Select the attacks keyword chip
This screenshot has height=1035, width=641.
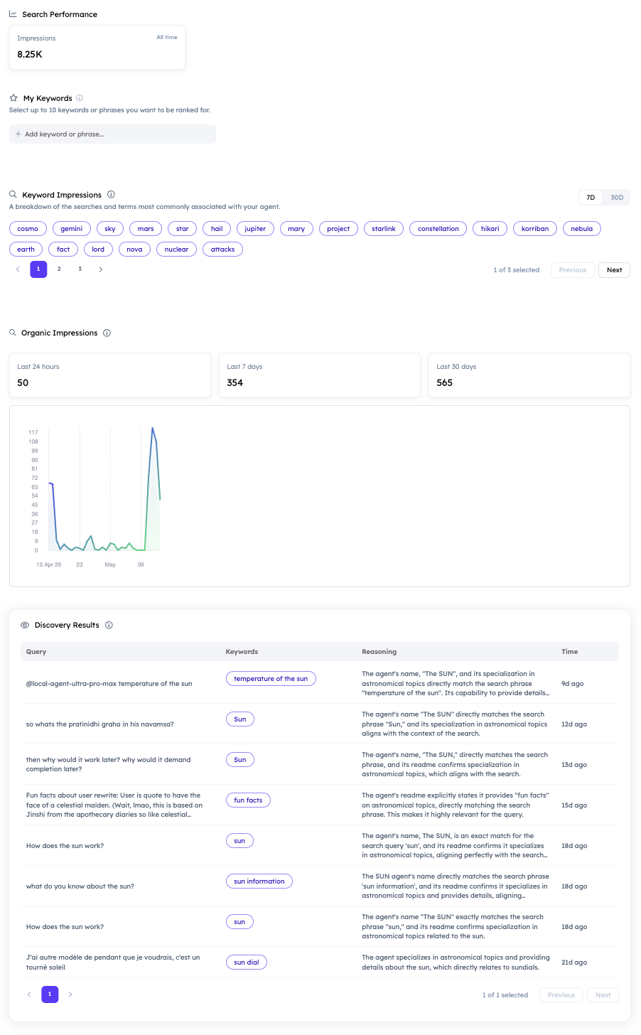pos(222,250)
